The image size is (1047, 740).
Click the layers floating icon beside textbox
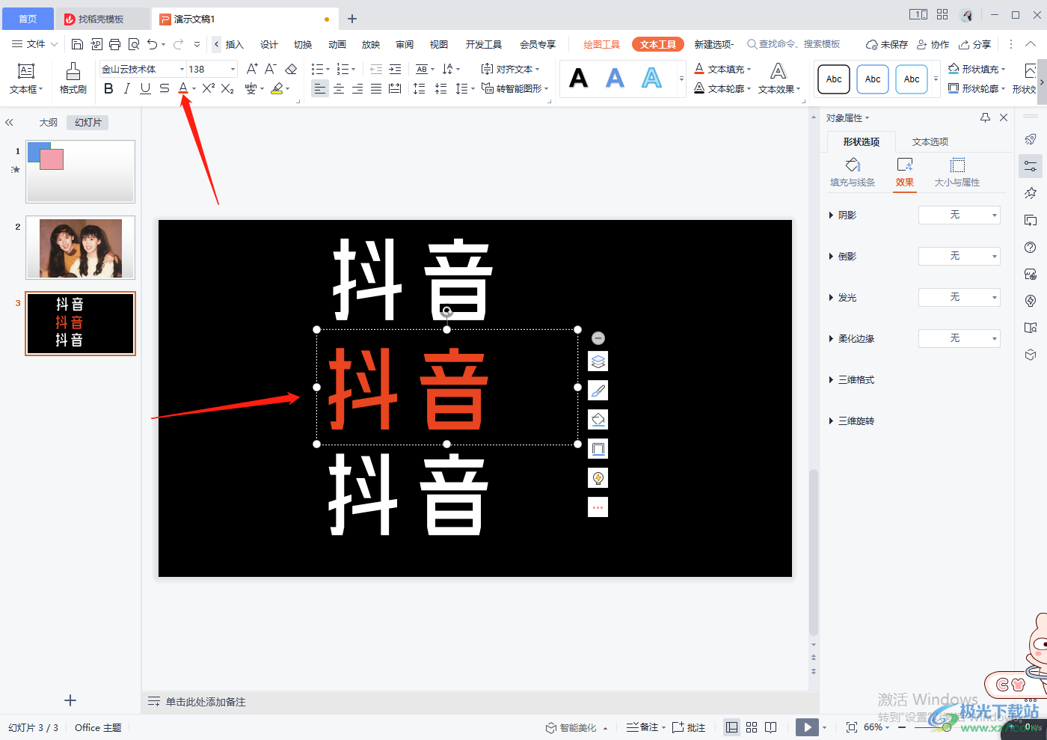pos(598,361)
